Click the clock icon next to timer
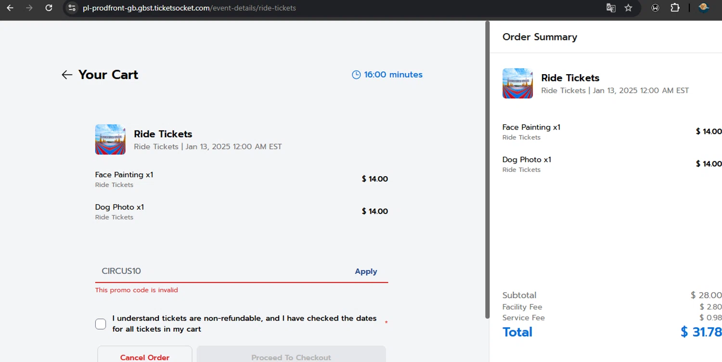 [x=356, y=75]
